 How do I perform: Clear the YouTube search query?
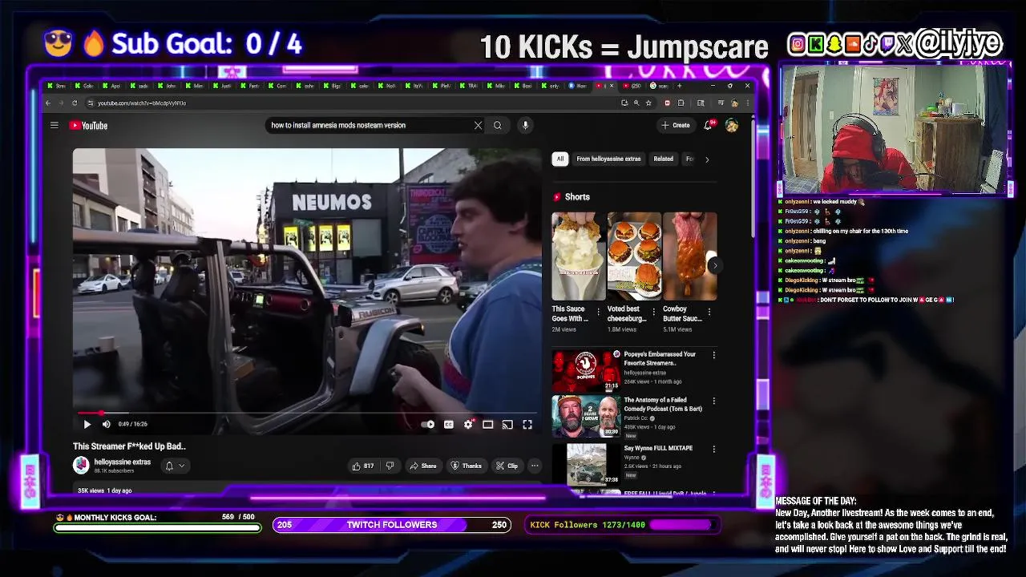(478, 125)
